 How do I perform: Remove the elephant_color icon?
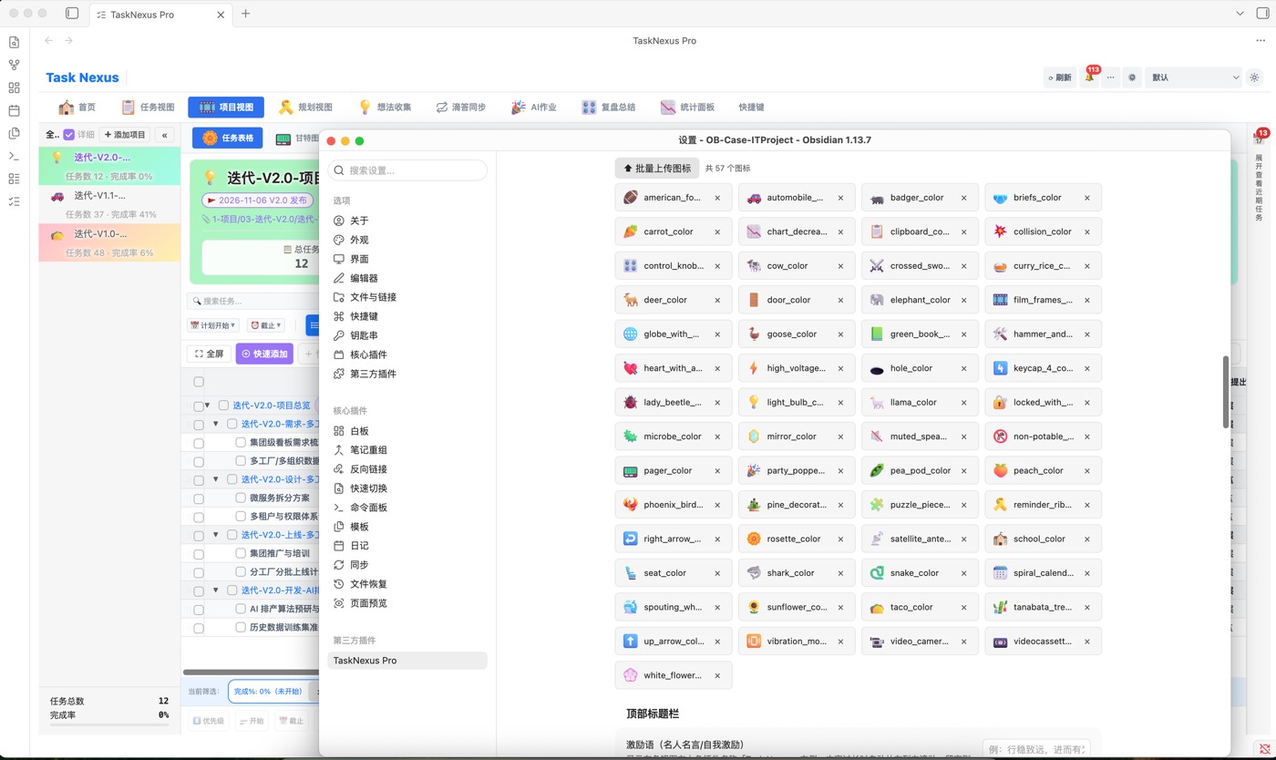pos(963,300)
